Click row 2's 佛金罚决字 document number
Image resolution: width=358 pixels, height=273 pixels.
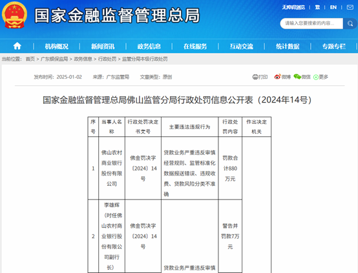coord(143,236)
